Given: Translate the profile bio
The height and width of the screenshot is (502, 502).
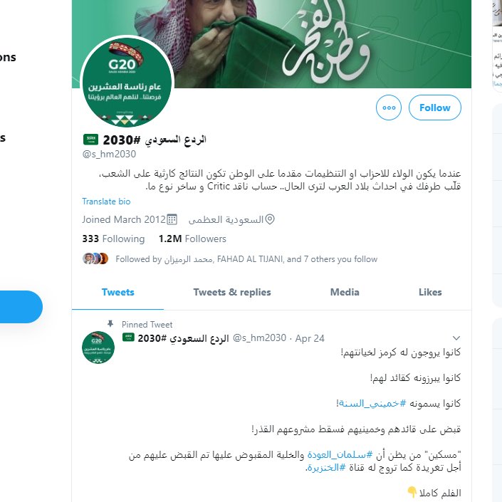Looking at the screenshot, I should 106,202.
